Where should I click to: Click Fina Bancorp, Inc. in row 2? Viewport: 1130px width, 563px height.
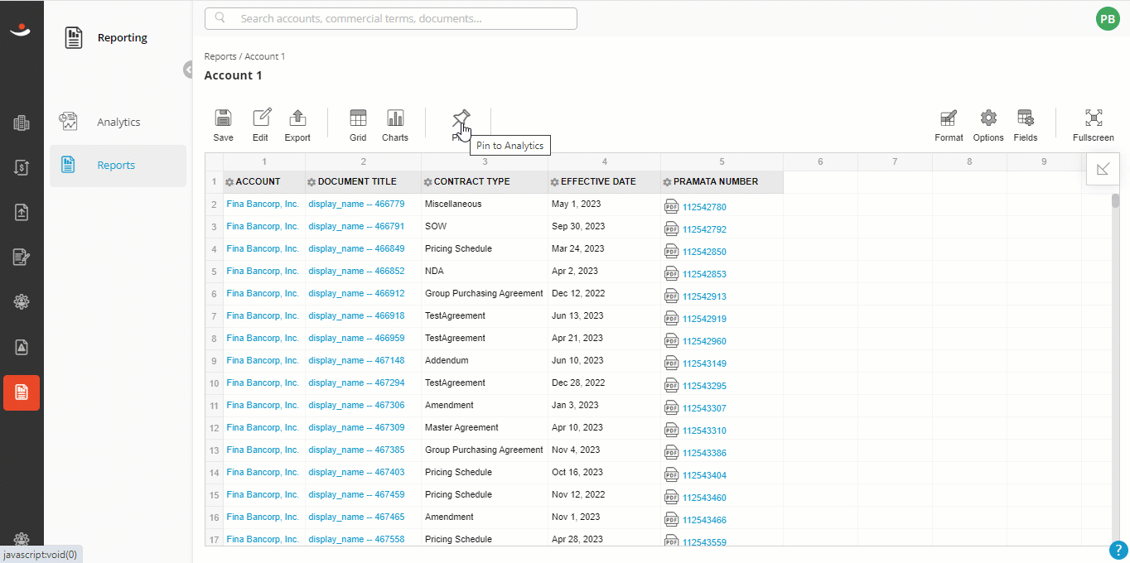(x=263, y=204)
